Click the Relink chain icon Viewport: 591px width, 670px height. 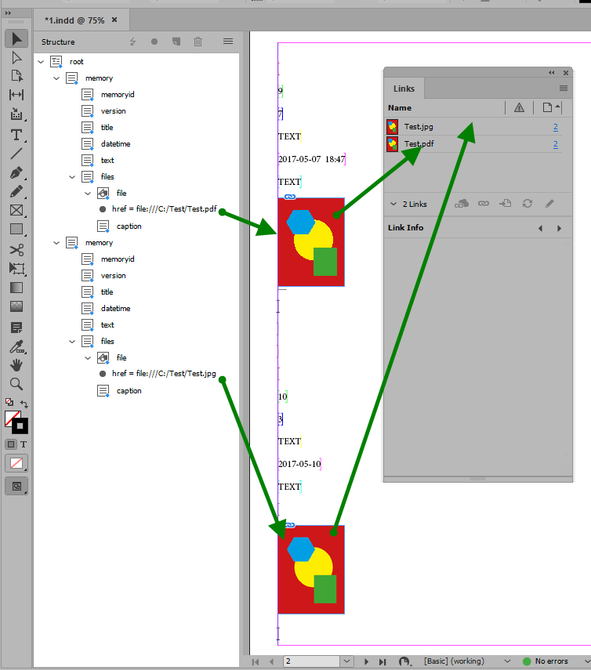pyautogui.click(x=484, y=204)
